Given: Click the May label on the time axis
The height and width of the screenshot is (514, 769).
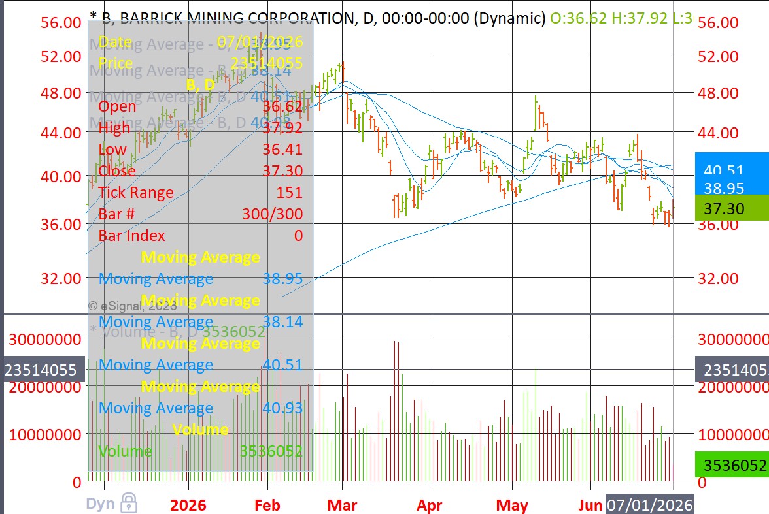Looking at the screenshot, I should pyautogui.click(x=512, y=505).
